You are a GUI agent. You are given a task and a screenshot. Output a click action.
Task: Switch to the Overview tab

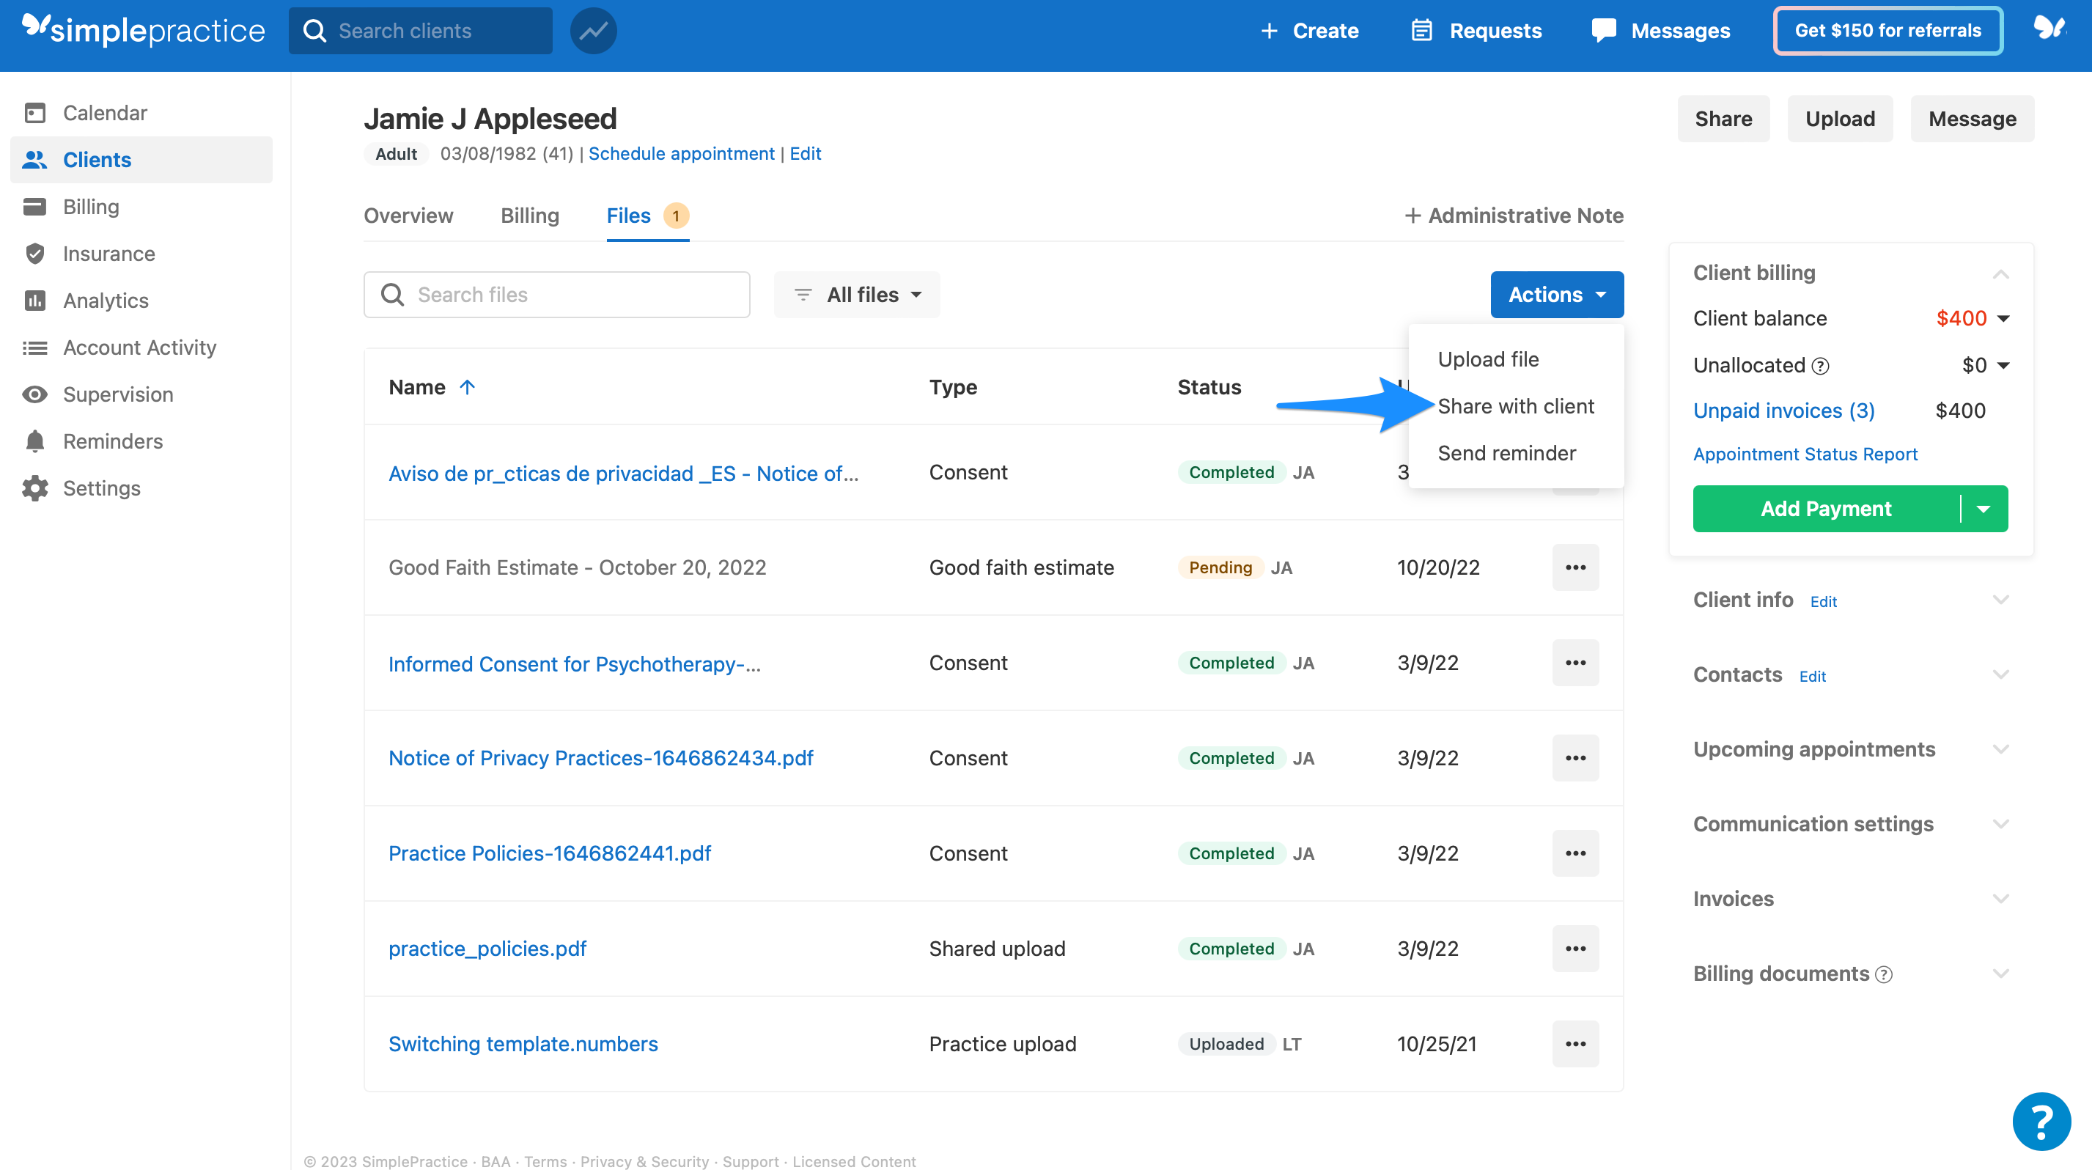[408, 216]
